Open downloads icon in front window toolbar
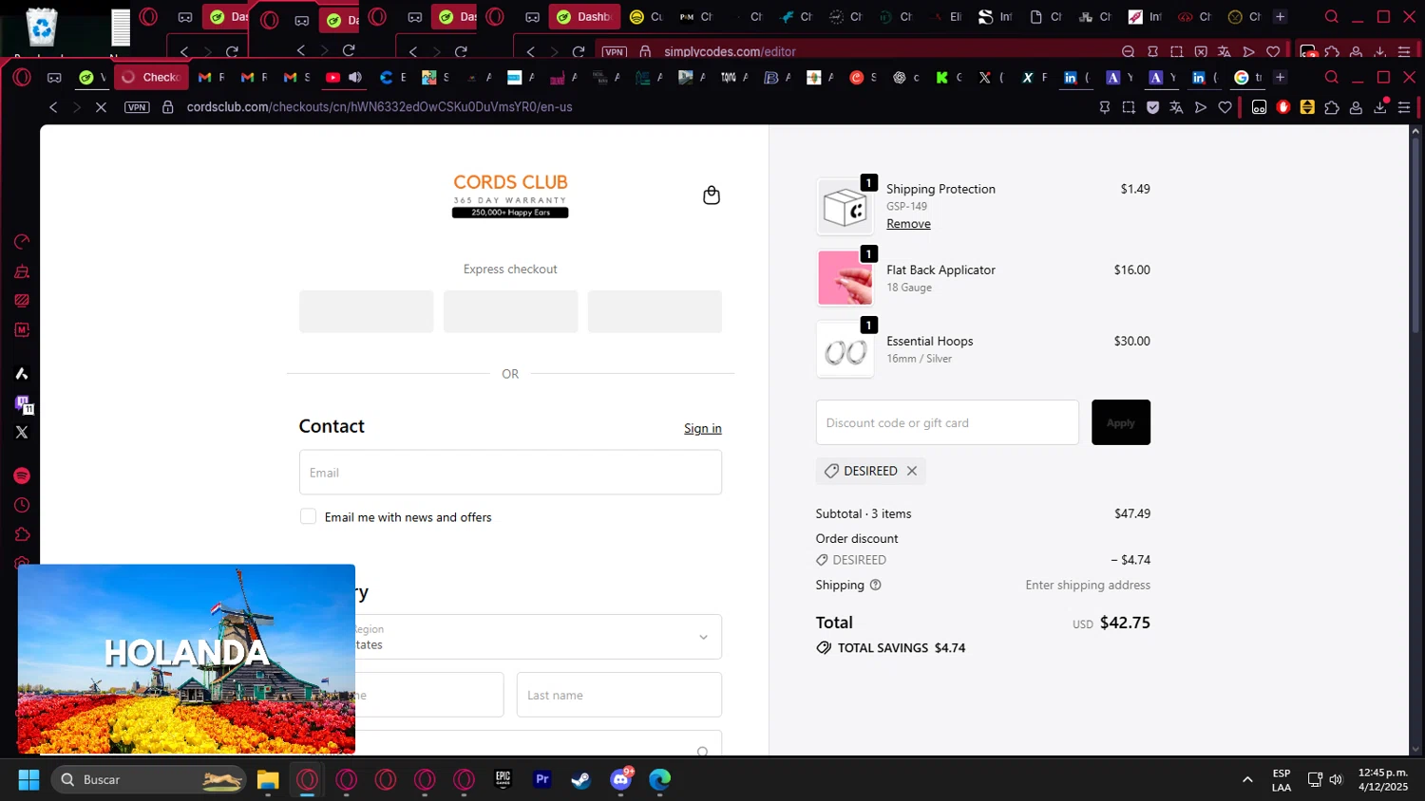Screen dimensions: 1425x801 point(1380,107)
